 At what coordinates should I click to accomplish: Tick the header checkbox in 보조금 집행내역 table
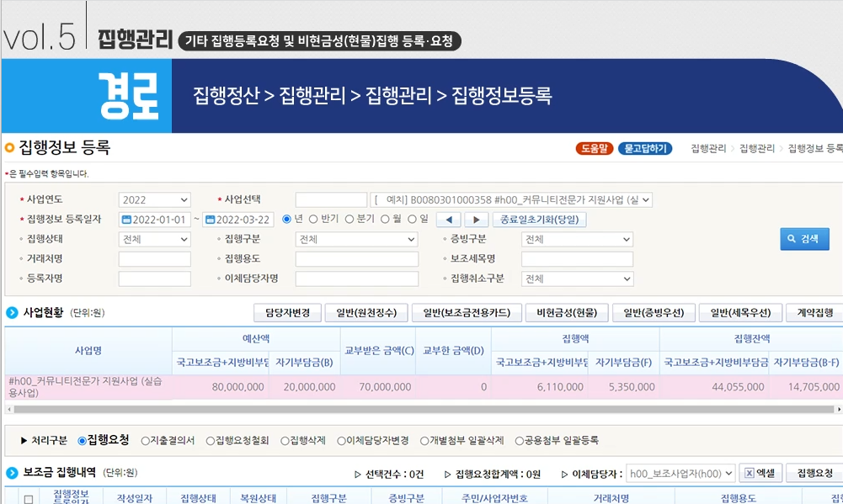click(x=29, y=499)
